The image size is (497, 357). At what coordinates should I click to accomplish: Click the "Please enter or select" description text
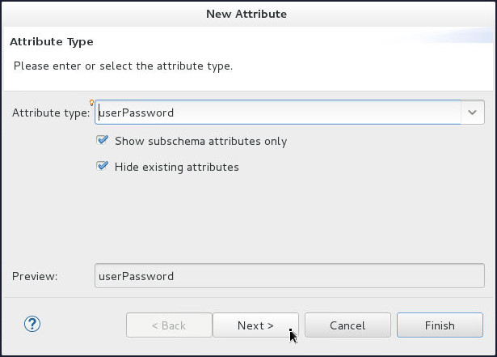tap(123, 66)
